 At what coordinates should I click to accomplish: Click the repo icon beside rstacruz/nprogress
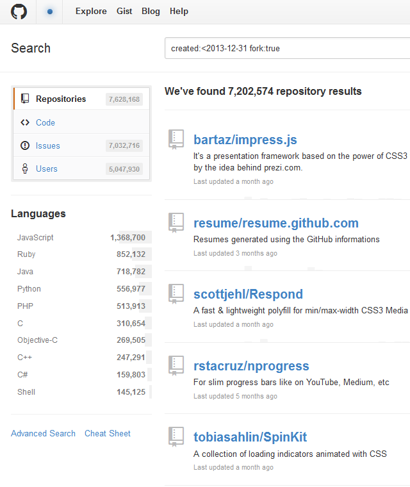point(176,365)
